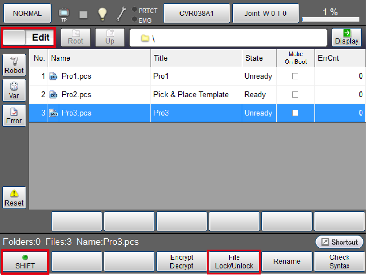Go to Root folder
Image resolution: width=366 pixels, height=275 pixels.
(76, 37)
